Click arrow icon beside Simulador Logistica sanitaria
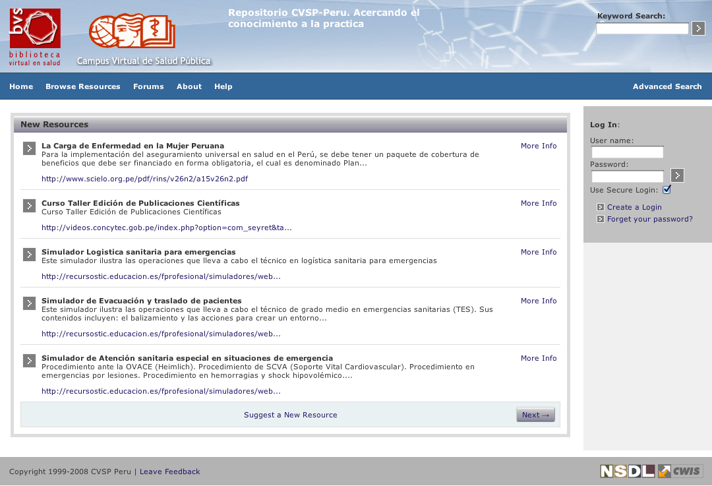The width and height of the screenshot is (712, 486). tap(29, 255)
